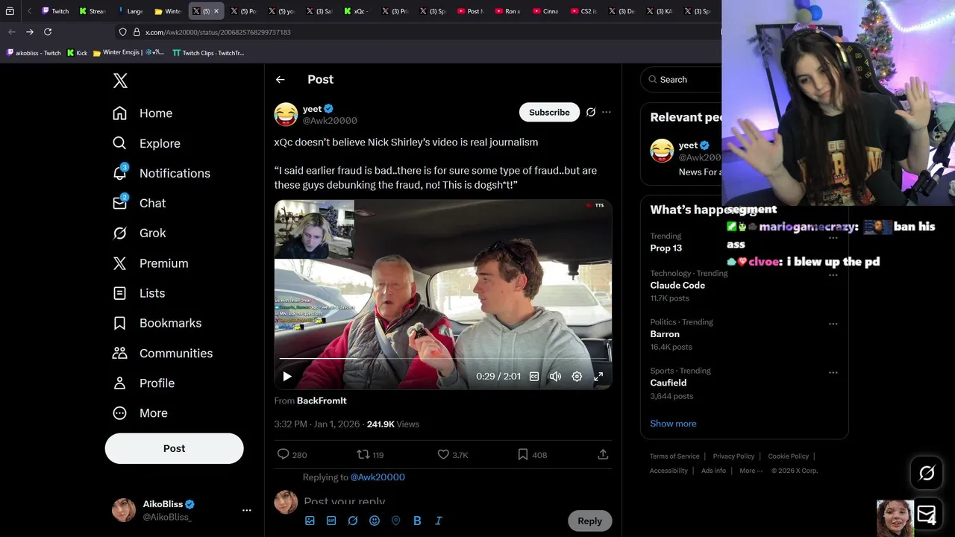Click Grok enhance icon in reply toolbar
The image size is (955, 537).
point(353,521)
